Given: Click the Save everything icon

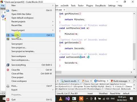Looking at the screenshot, I should click(8, 65).
